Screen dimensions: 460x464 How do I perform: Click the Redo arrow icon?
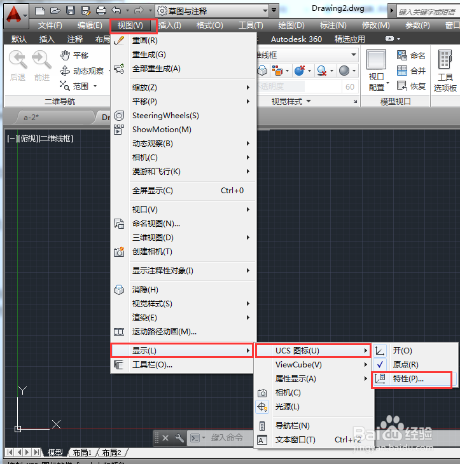[139, 11]
